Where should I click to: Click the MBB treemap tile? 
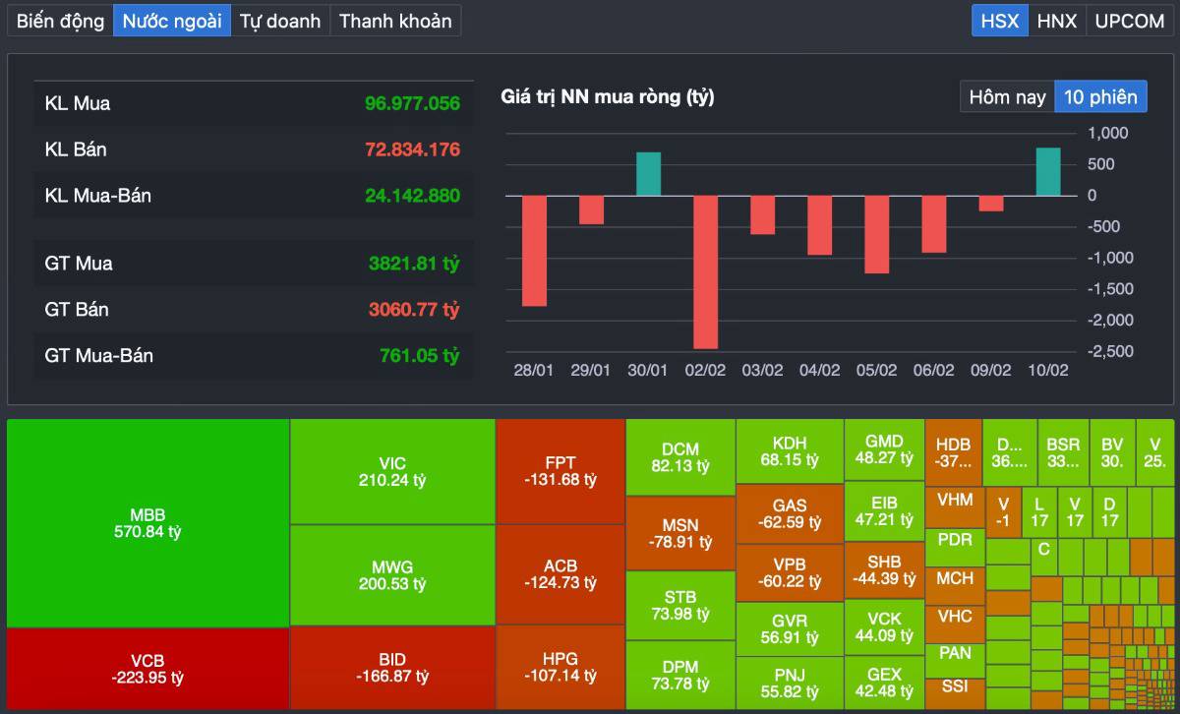[x=147, y=523]
